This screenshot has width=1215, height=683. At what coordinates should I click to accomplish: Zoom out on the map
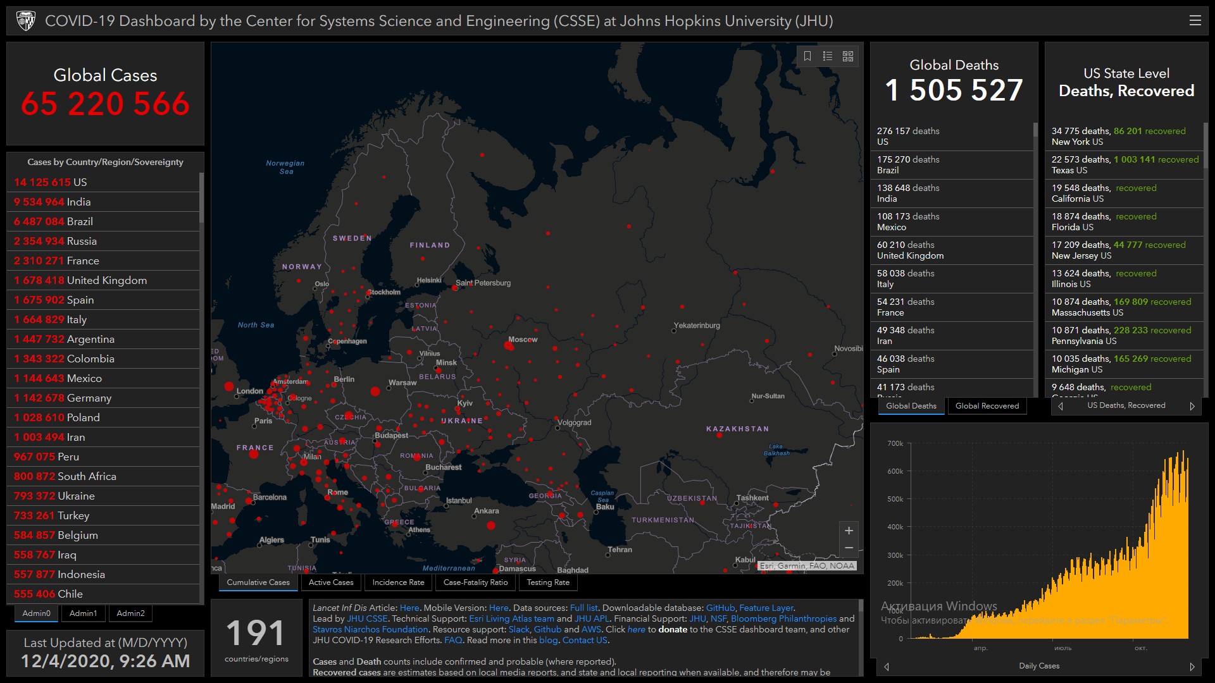[849, 548]
